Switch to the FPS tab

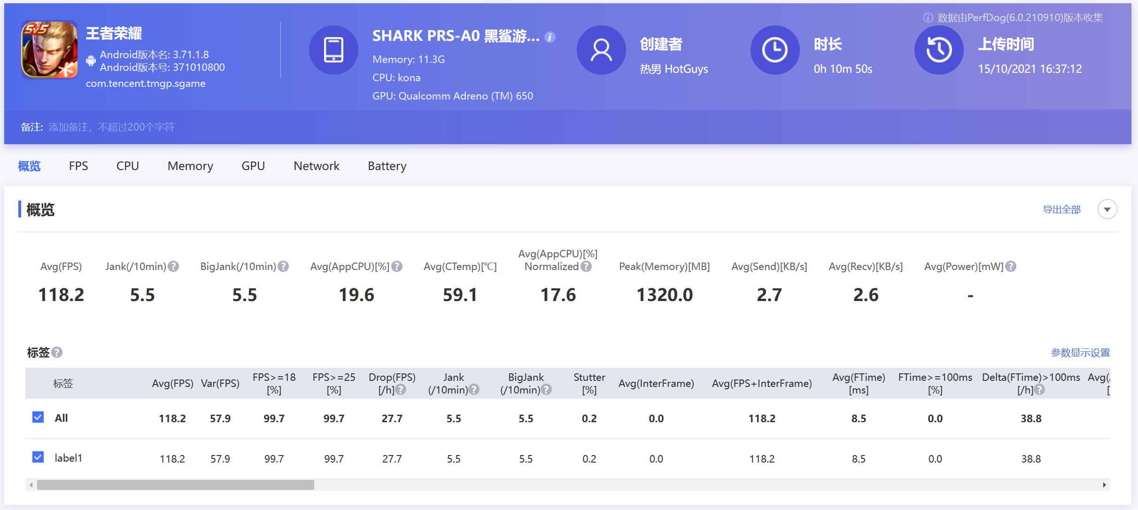coord(78,166)
